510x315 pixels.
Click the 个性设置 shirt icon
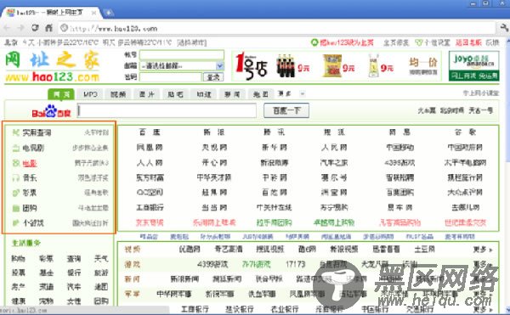coord(419,42)
